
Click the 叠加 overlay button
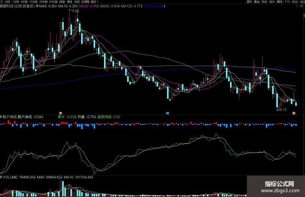[x=257, y=2]
